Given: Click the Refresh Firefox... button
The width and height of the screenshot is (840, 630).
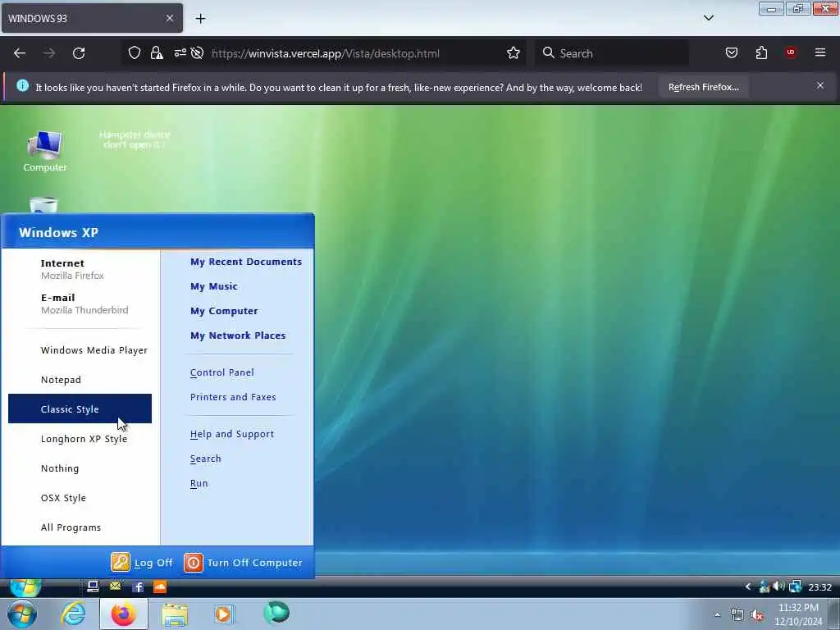Looking at the screenshot, I should pyautogui.click(x=703, y=87).
